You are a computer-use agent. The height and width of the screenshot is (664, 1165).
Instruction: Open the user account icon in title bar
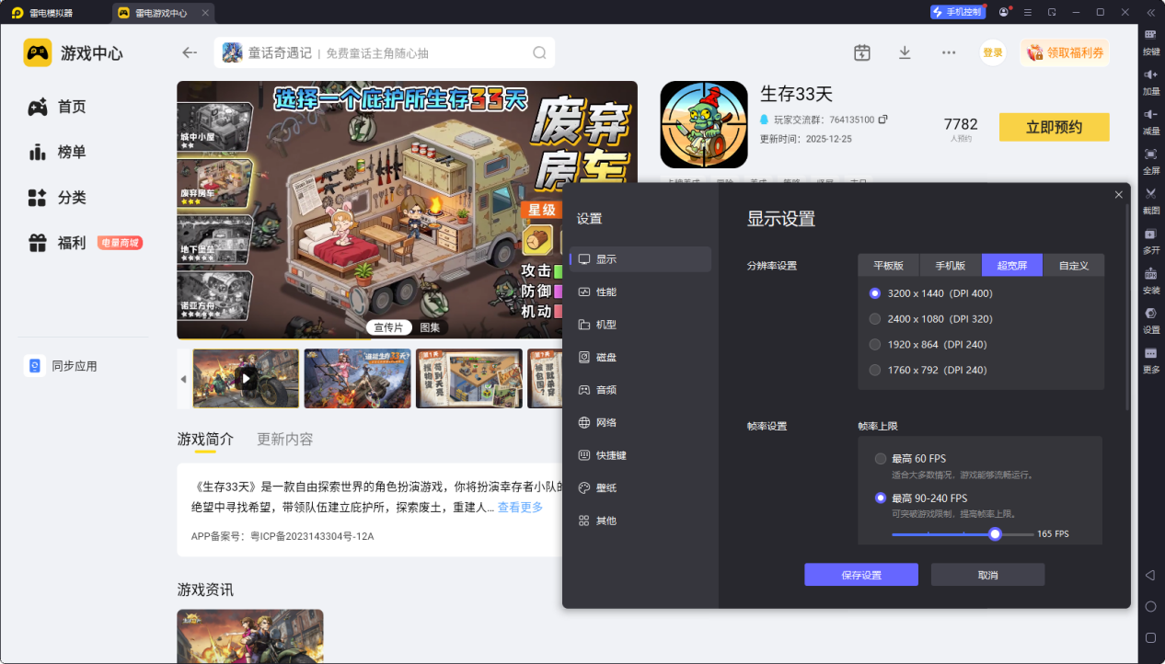[1005, 12]
